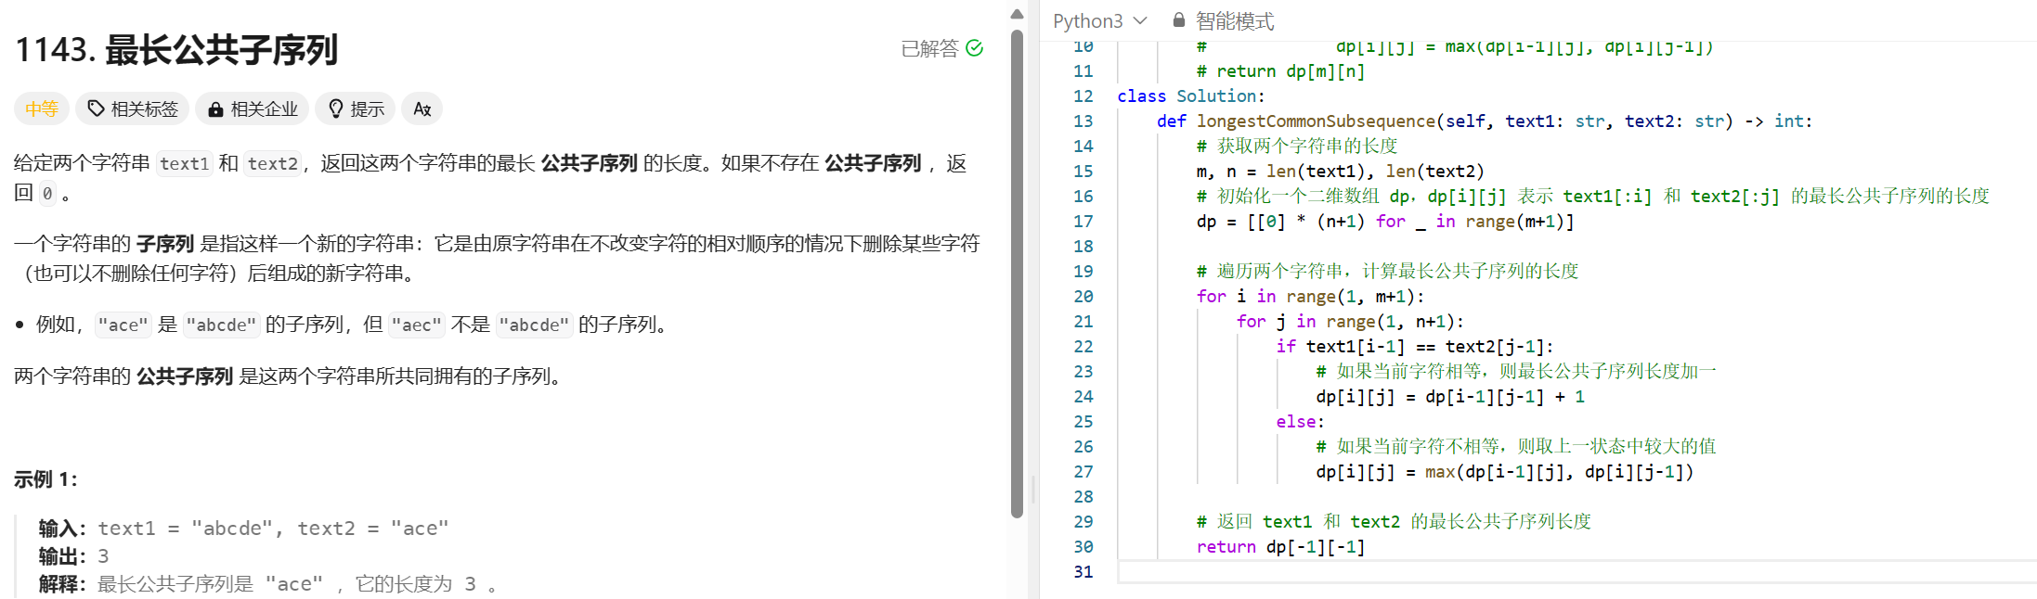This screenshot has width=2037, height=599.
Task: Click the code line return dp[-1][-1]
Action: tap(1280, 547)
